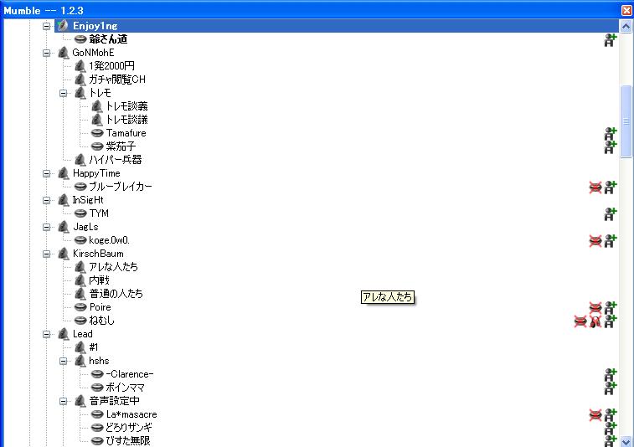Click the muted icon on koge.0w0.'s row
The image size is (634, 447).
tap(595, 240)
